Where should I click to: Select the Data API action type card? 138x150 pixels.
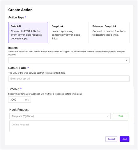coord(28,32)
